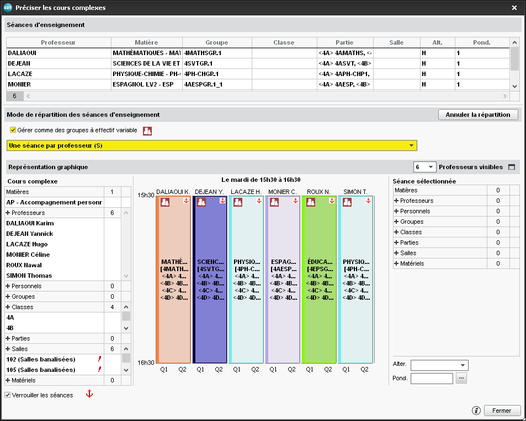The height and width of the screenshot is (421, 526).
Task: Expand Groupes in the Séance sélectionnée panel
Action: pyautogui.click(x=396, y=222)
